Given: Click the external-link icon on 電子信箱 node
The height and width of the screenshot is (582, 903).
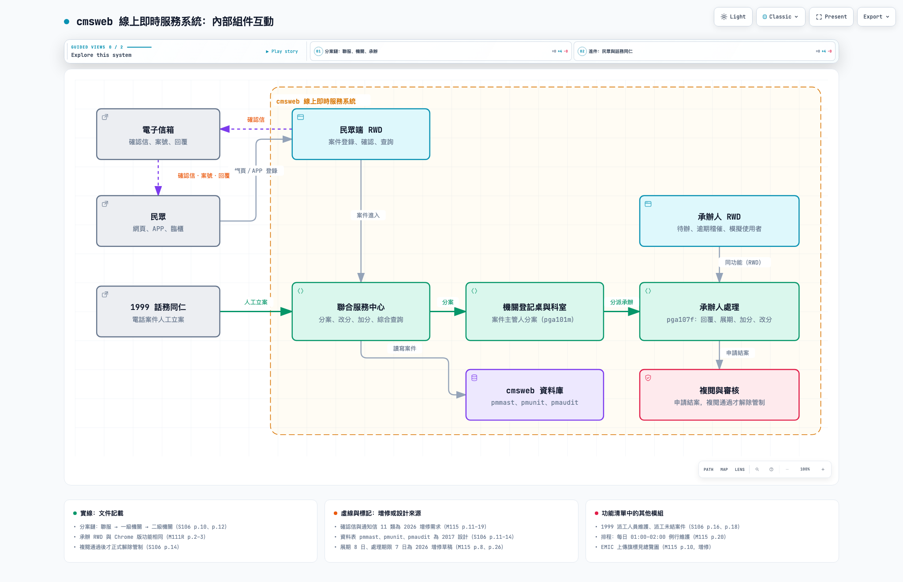Looking at the screenshot, I should point(105,117).
